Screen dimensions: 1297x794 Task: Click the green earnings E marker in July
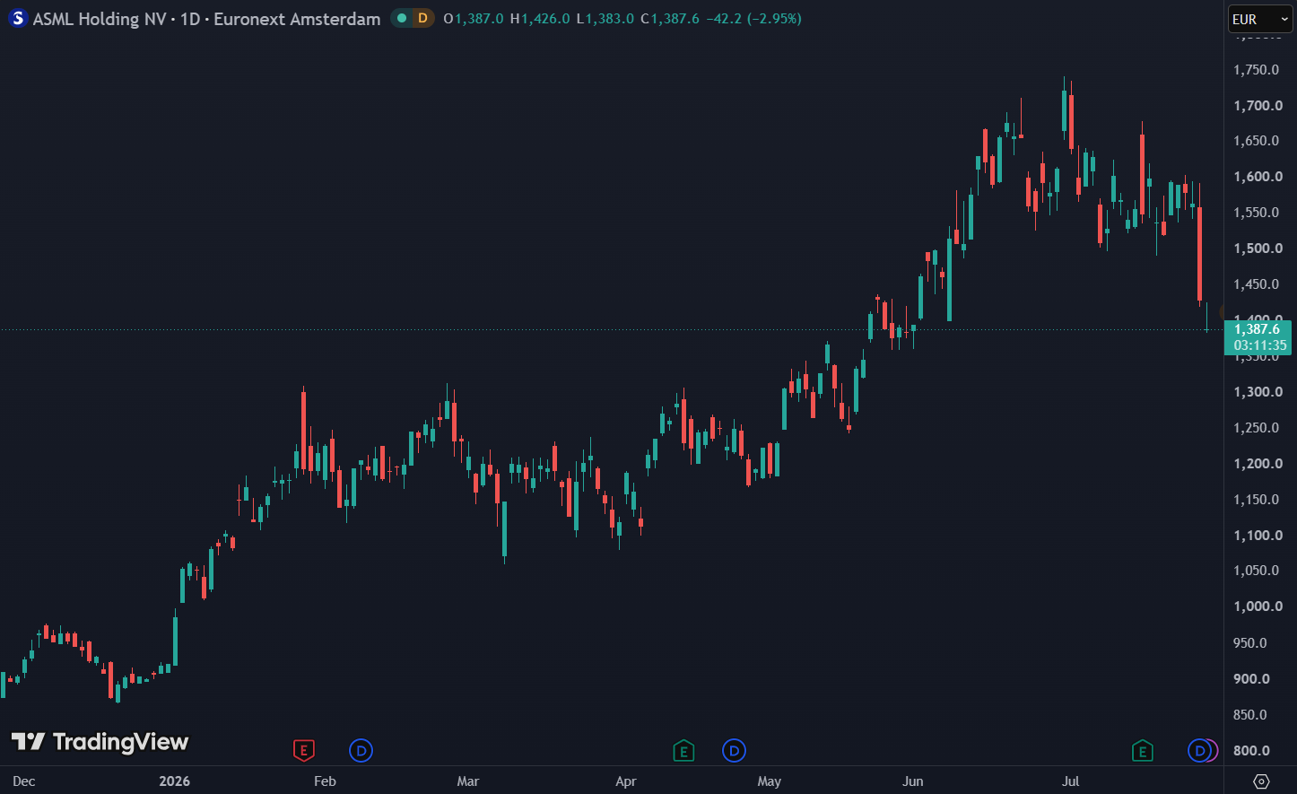point(1142,750)
